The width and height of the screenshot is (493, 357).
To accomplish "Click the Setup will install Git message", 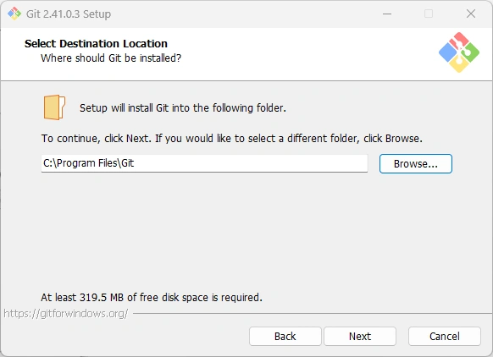I will click(183, 108).
